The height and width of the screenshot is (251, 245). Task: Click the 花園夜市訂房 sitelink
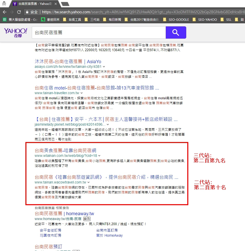point(51,235)
